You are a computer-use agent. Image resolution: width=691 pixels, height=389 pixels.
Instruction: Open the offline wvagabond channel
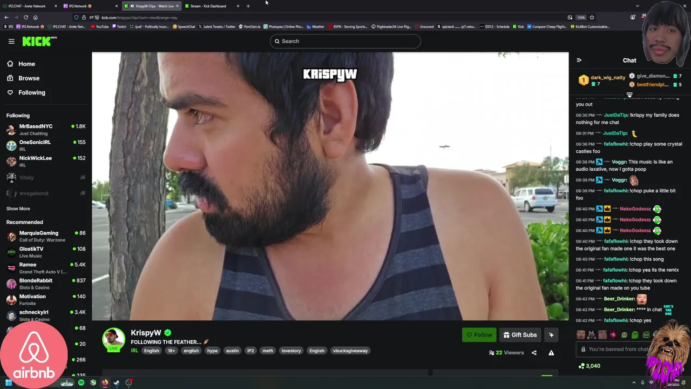(46, 193)
